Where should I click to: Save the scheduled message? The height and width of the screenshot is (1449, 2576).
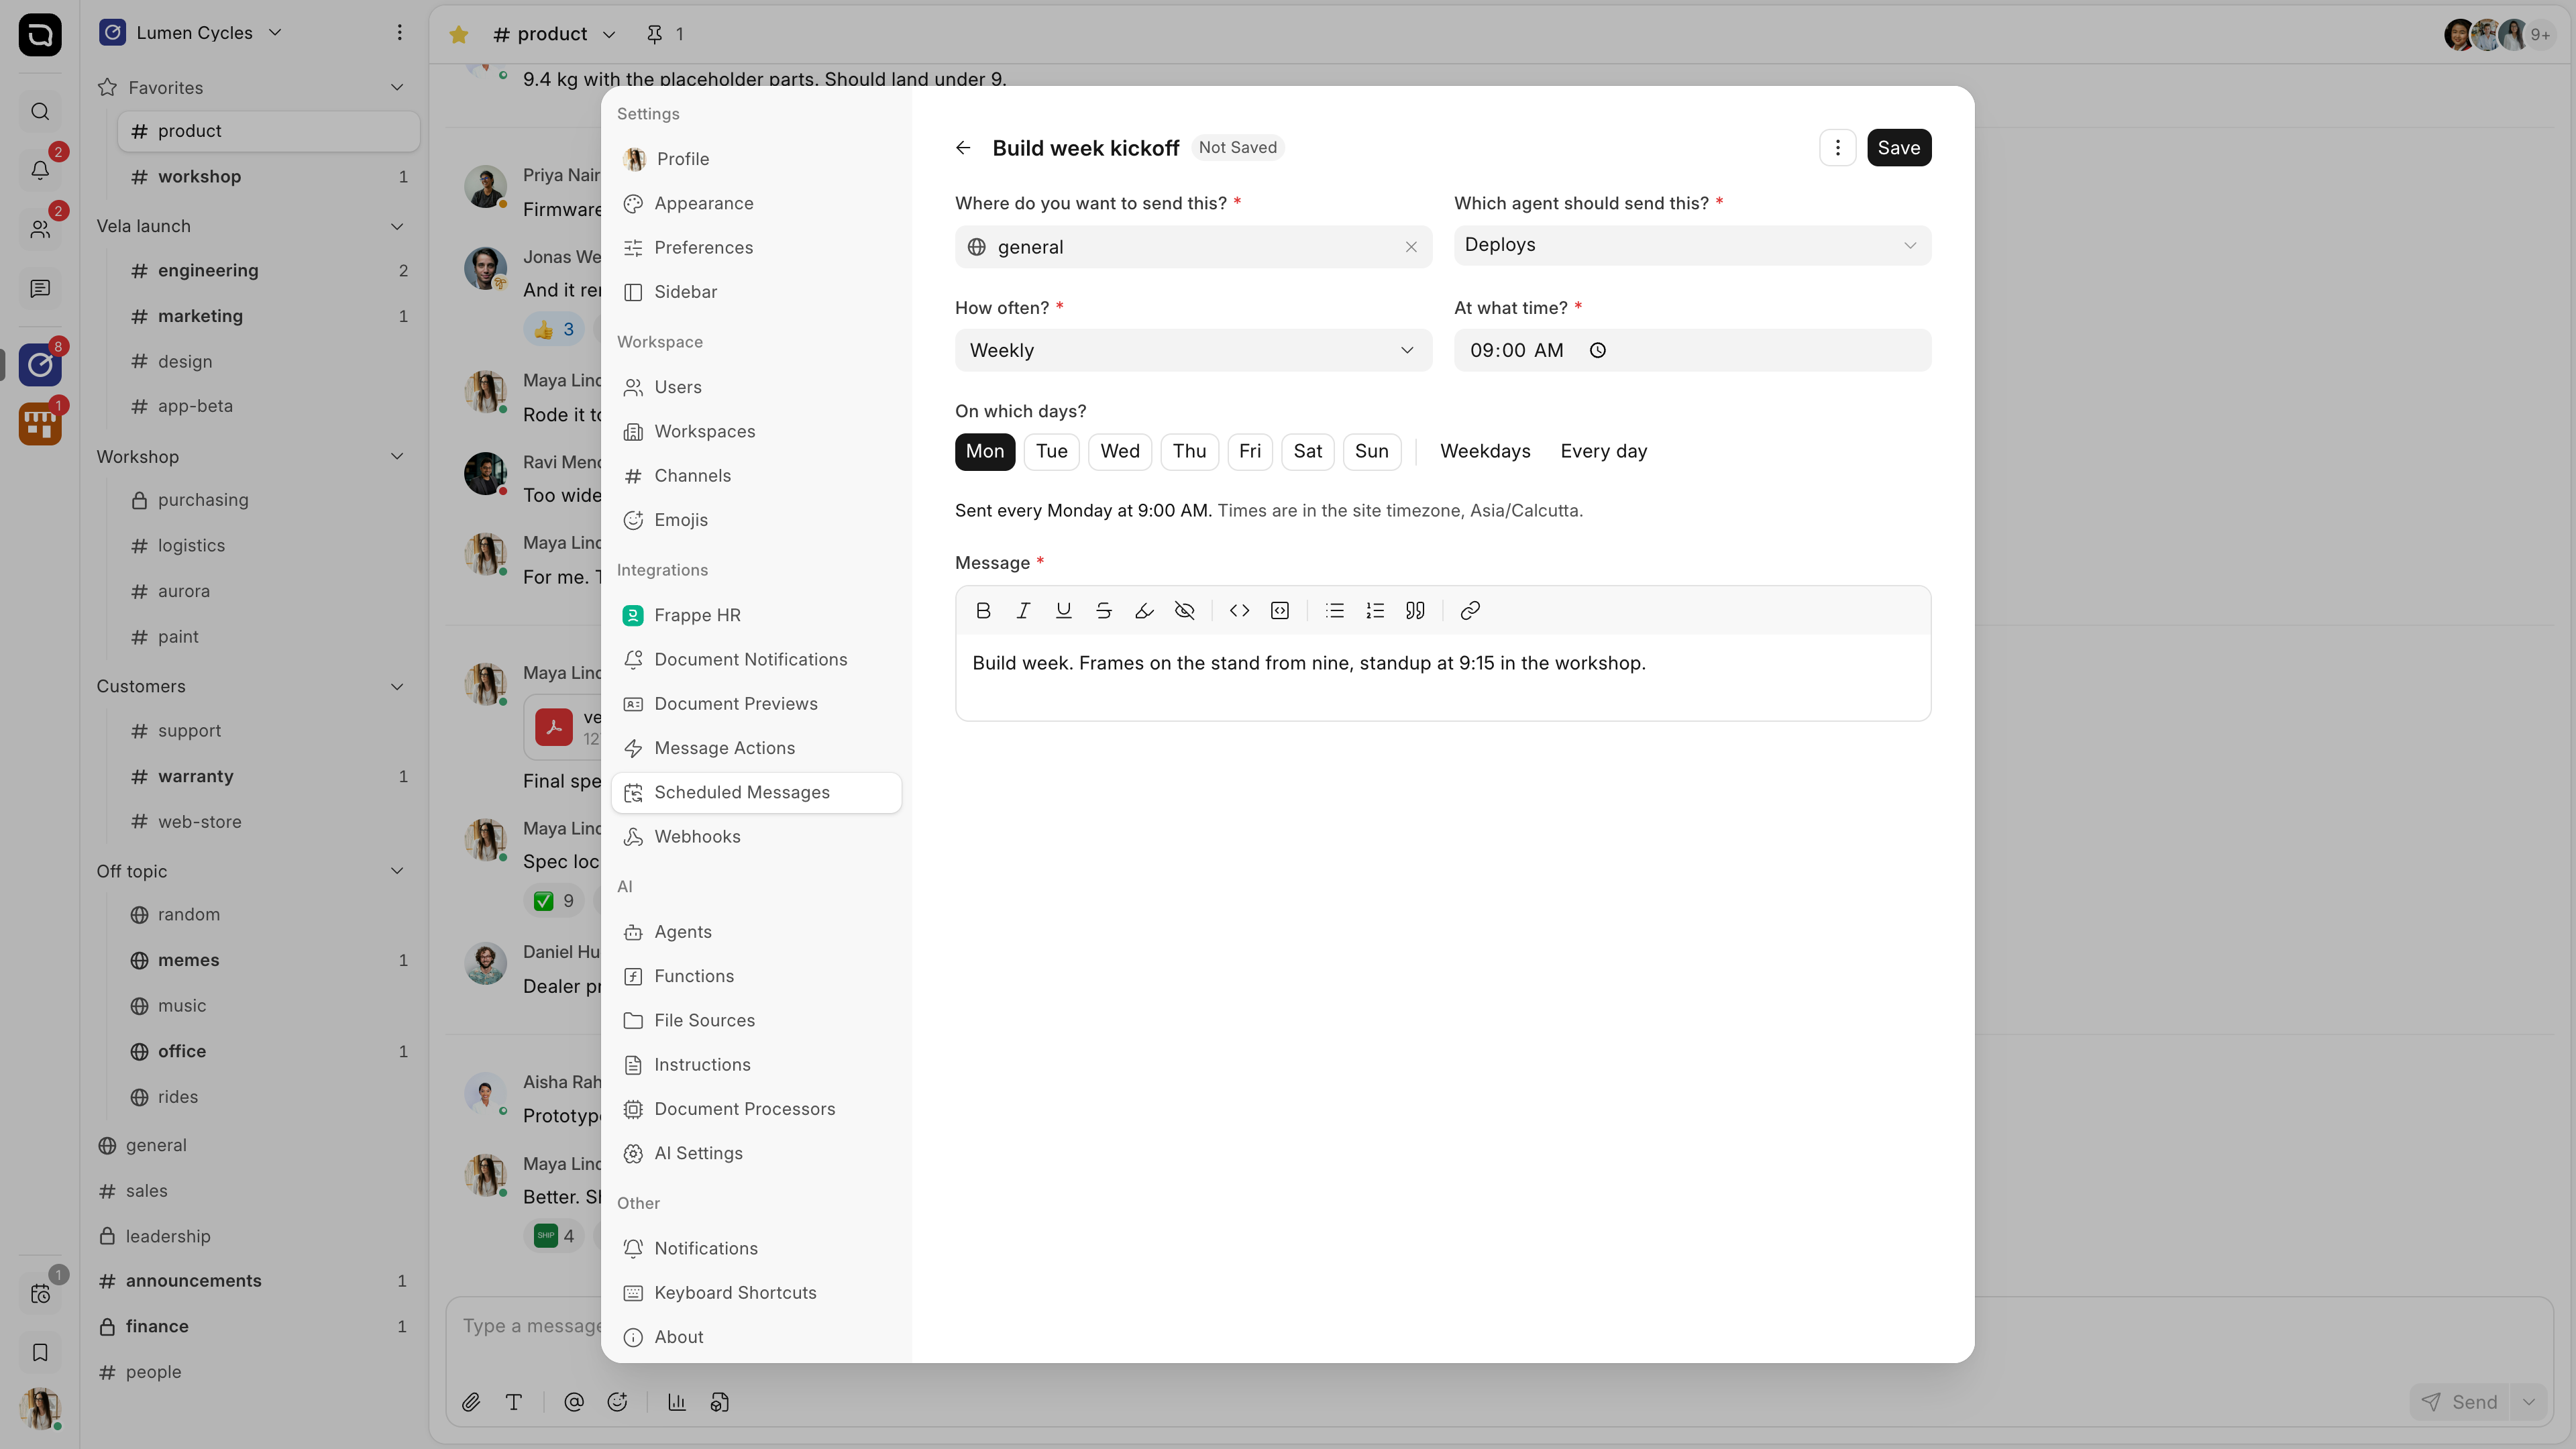1898,148
